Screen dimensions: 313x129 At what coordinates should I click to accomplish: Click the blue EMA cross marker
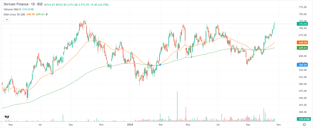(160, 64)
